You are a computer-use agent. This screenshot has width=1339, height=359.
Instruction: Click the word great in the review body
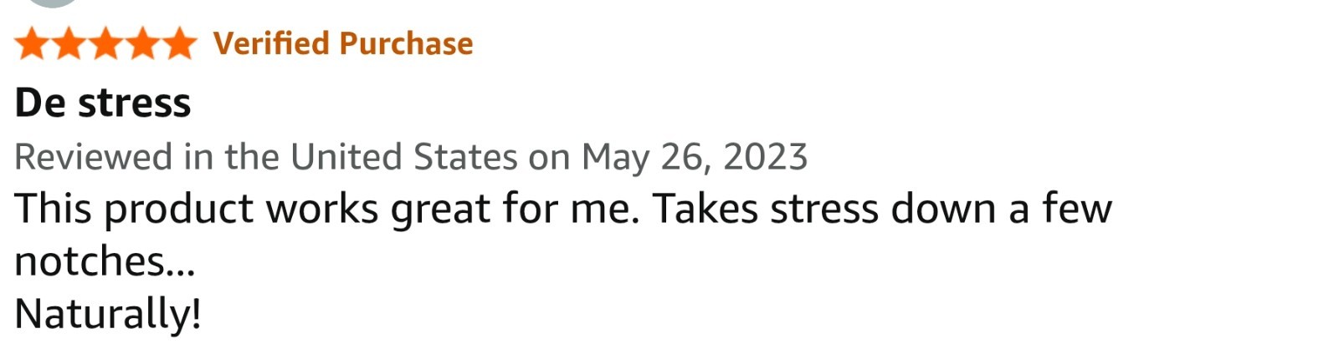click(x=441, y=210)
